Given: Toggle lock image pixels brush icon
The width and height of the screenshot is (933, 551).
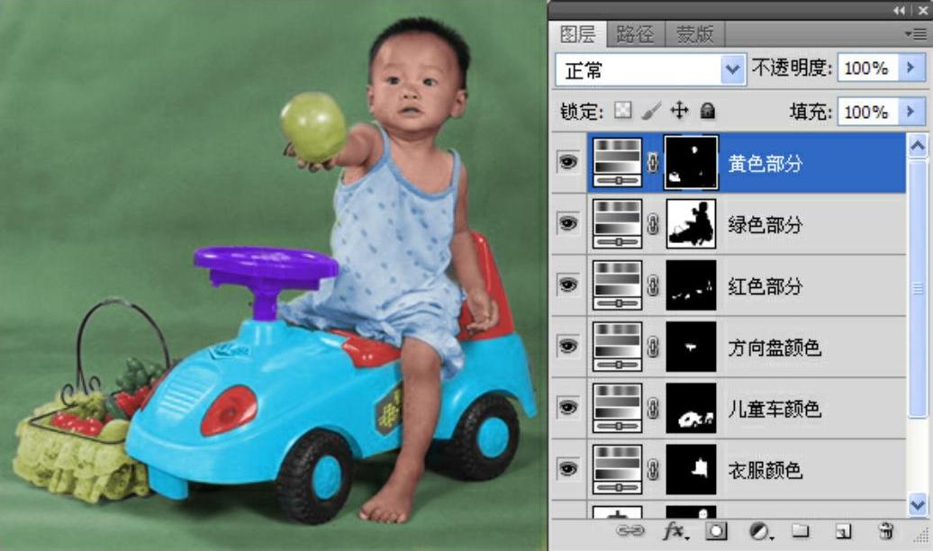Looking at the screenshot, I should click(651, 111).
